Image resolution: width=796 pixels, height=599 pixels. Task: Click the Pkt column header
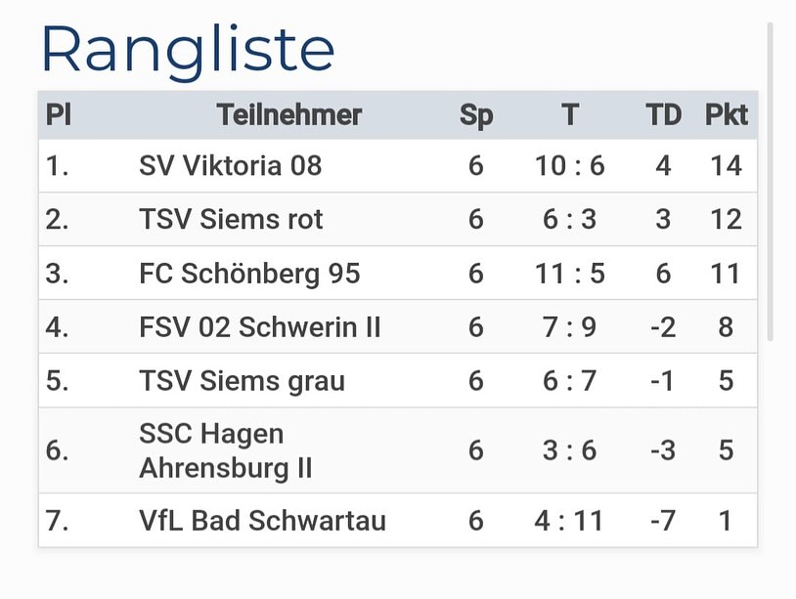727,114
